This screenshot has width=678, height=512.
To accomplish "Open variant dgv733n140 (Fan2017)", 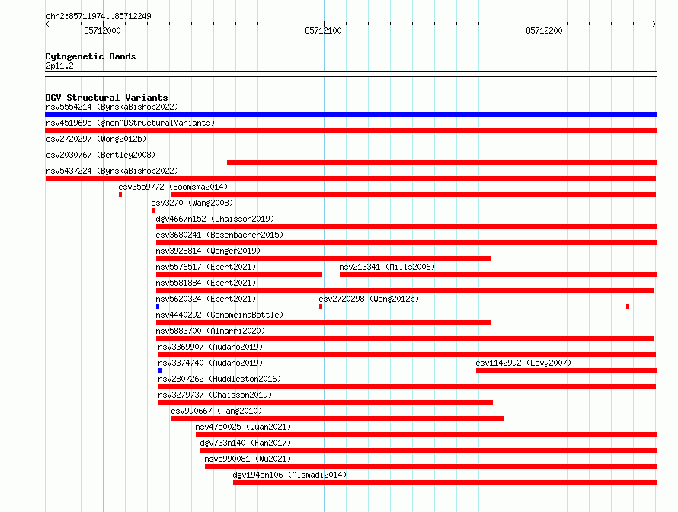I will (x=245, y=443).
